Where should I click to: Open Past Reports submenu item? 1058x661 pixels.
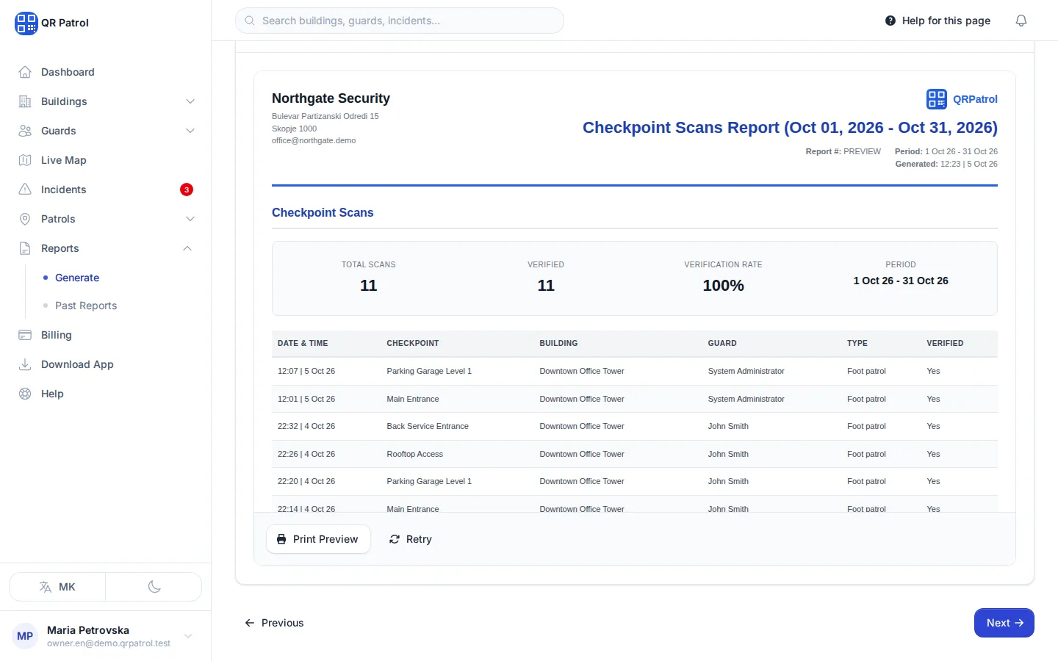coord(86,306)
